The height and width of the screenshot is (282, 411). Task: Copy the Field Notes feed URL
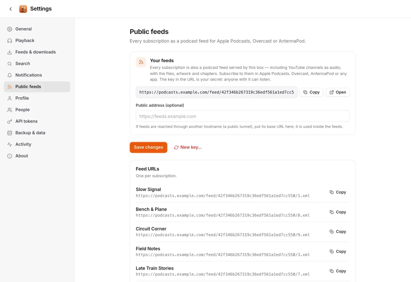coord(338,252)
